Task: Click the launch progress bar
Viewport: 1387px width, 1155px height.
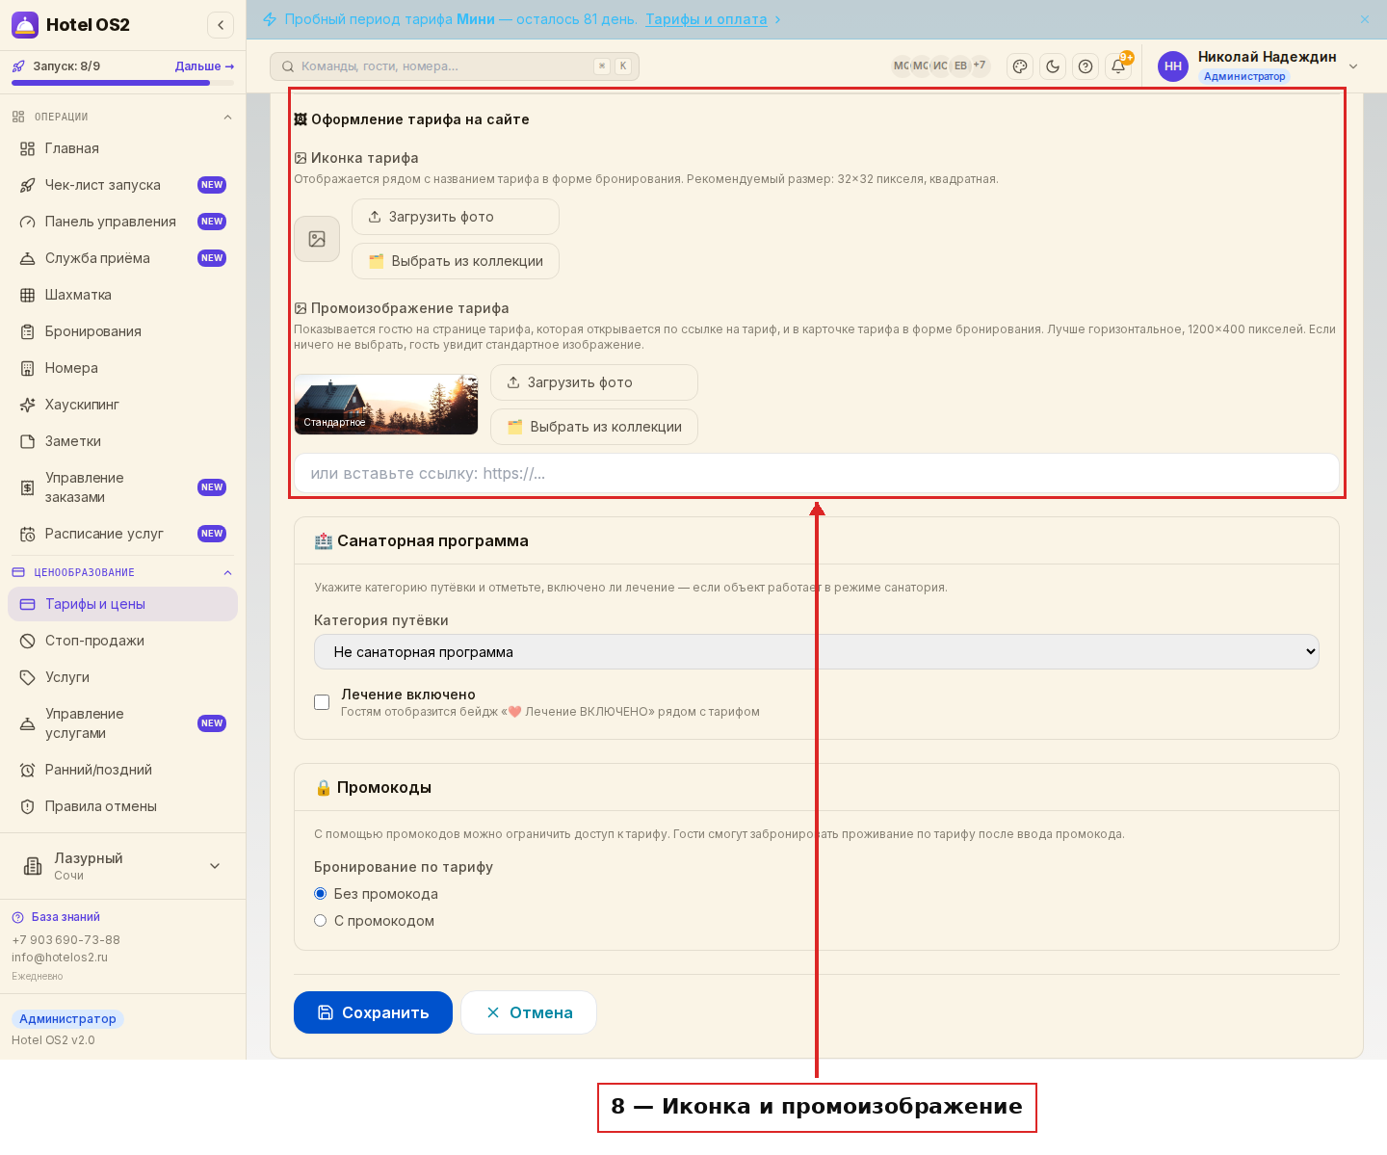Action: coord(122,83)
